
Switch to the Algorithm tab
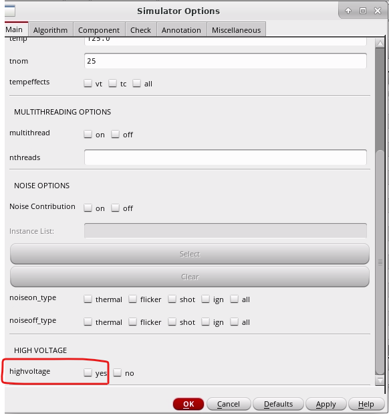pyautogui.click(x=51, y=30)
